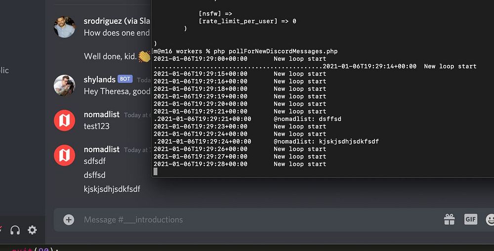Click nomadlist avatar beside test123 message

(x=64, y=121)
